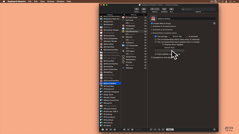Screen dimensions: 239x134
Task: Select the #Affinity Designer group
Action: 110,92
